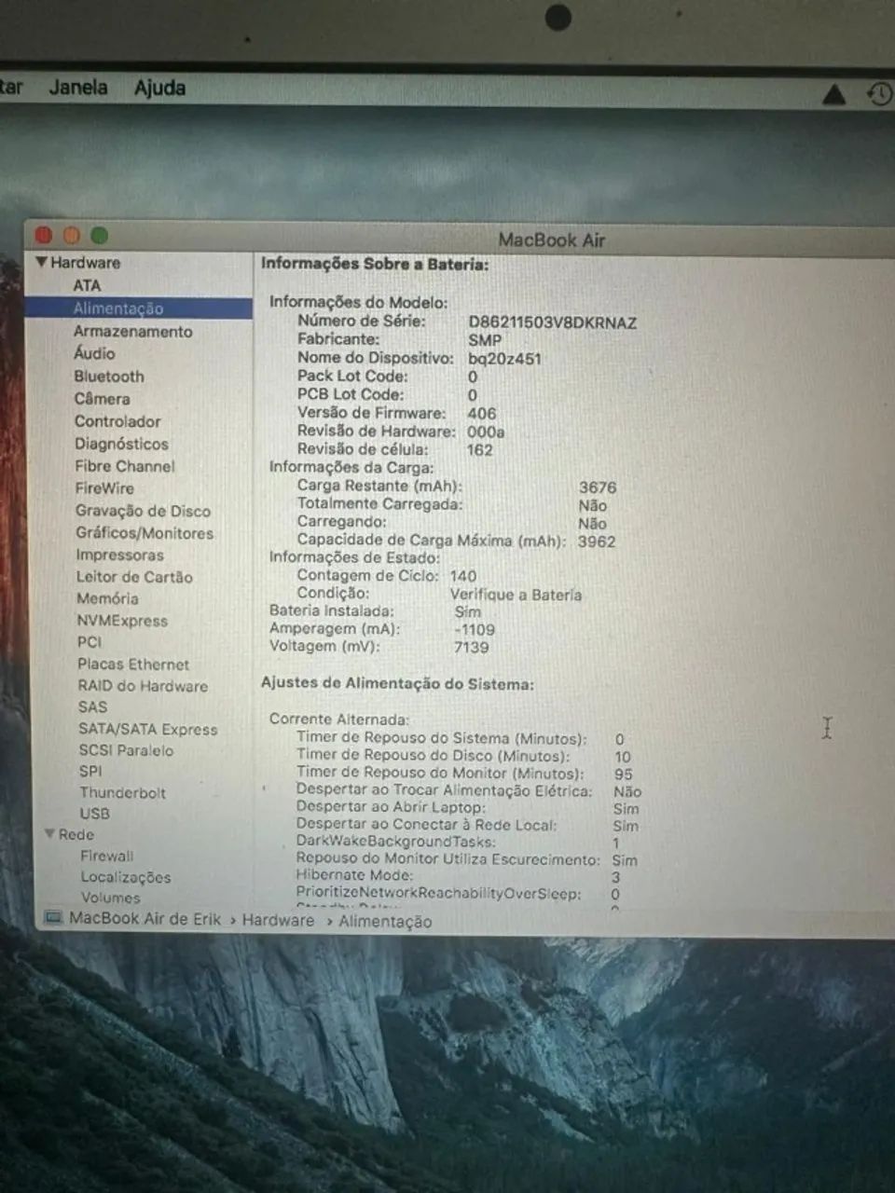Select Bluetooth in the sidebar
The width and height of the screenshot is (895, 1193).
coord(109,377)
